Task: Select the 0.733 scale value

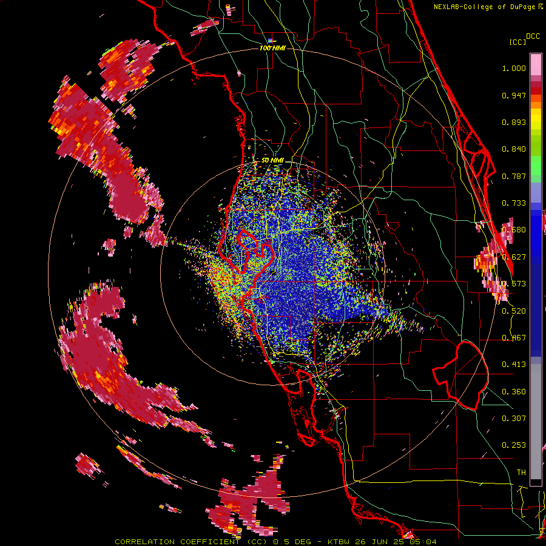Action: tap(514, 203)
